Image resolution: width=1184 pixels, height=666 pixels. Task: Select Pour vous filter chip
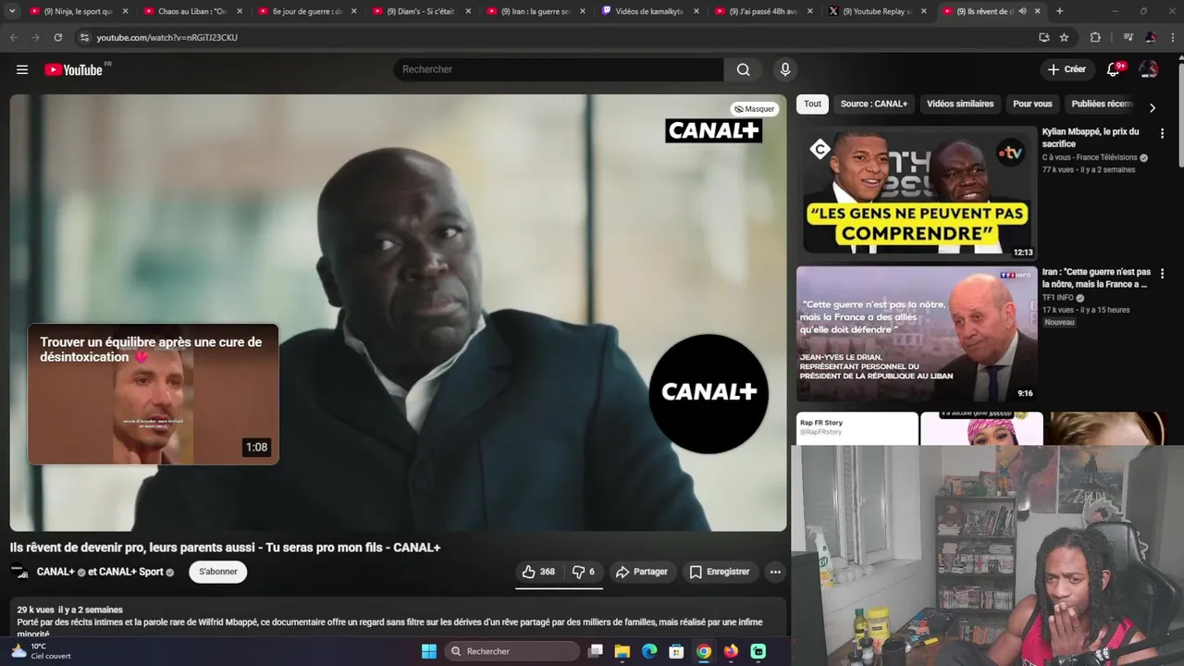1032,104
